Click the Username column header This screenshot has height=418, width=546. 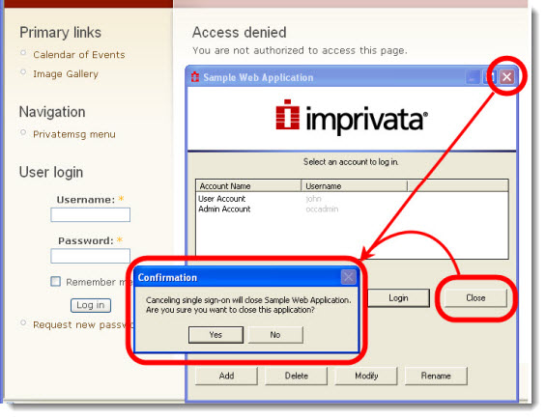pyautogui.click(x=354, y=186)
